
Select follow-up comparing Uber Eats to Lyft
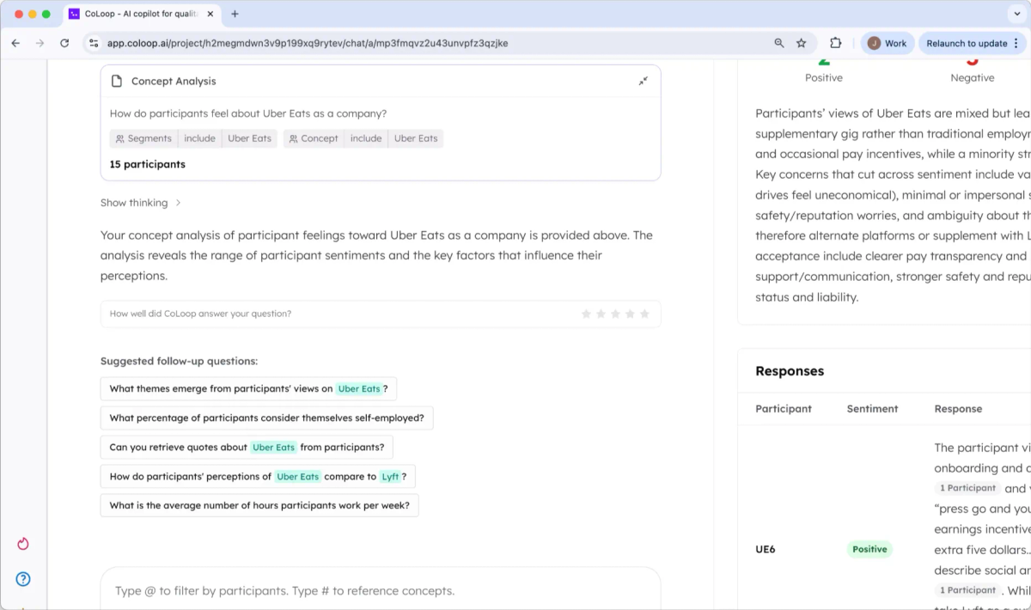click(x=258, y=477)
